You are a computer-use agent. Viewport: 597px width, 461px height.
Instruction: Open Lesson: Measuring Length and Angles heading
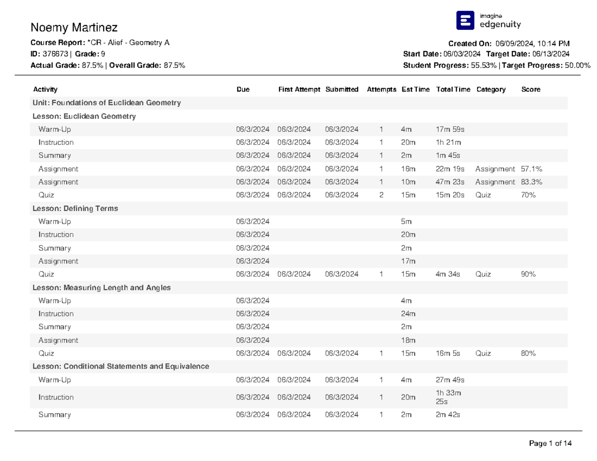(x=101, y=287)
